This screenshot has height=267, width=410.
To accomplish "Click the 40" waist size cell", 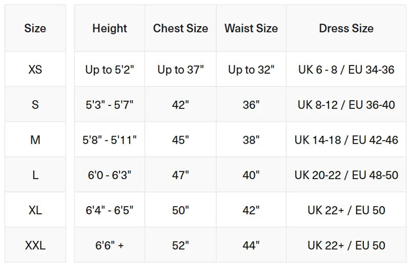I will (251, 175).
